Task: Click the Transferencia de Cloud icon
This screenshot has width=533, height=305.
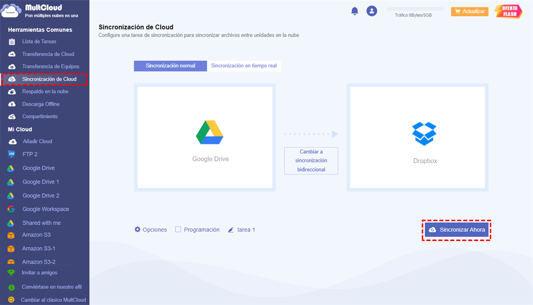Action: pos(12,54)
